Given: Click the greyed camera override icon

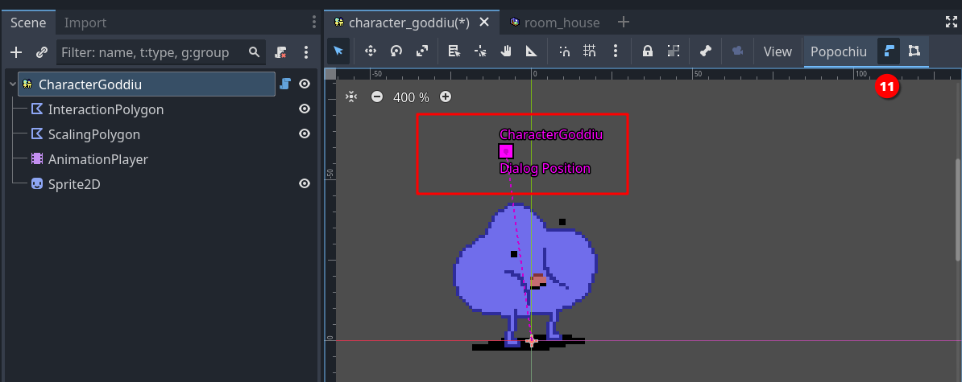Looking at the screenshot, I should click(737, 51).
